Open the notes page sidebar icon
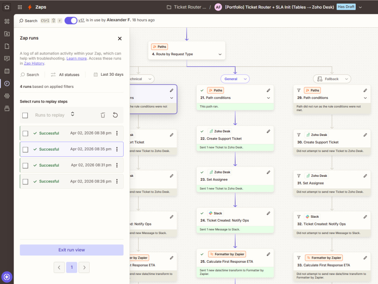Screen dimensions: 378x284 (x=7, y=46)
